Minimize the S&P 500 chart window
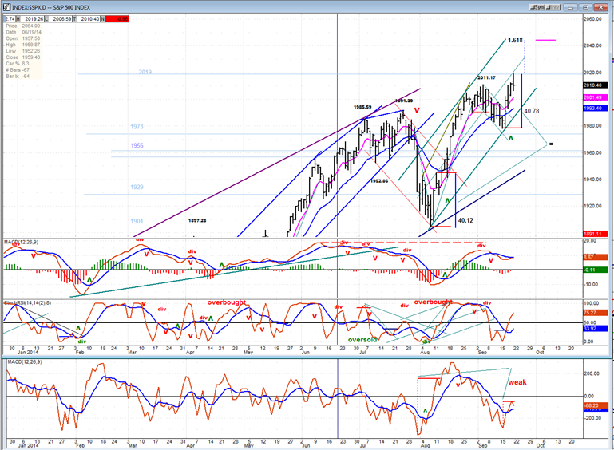The image size is (614, 450). pyautogui.click(x=571, y=7)
